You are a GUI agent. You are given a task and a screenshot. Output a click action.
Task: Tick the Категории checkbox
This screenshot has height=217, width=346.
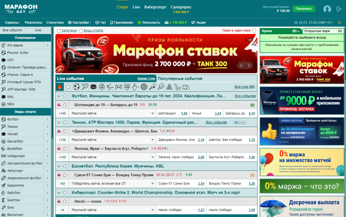click(59, 31)
